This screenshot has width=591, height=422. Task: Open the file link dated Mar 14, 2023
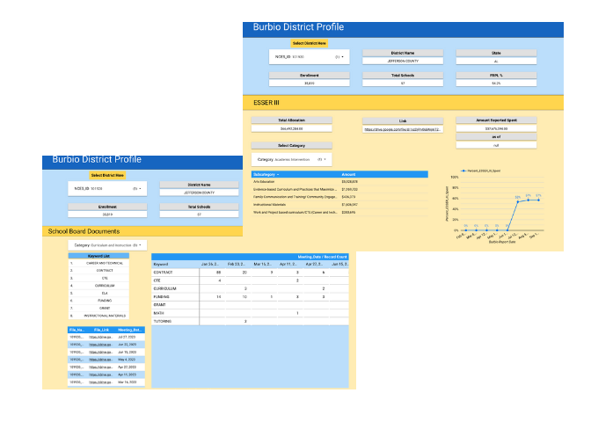coord(100,382)
